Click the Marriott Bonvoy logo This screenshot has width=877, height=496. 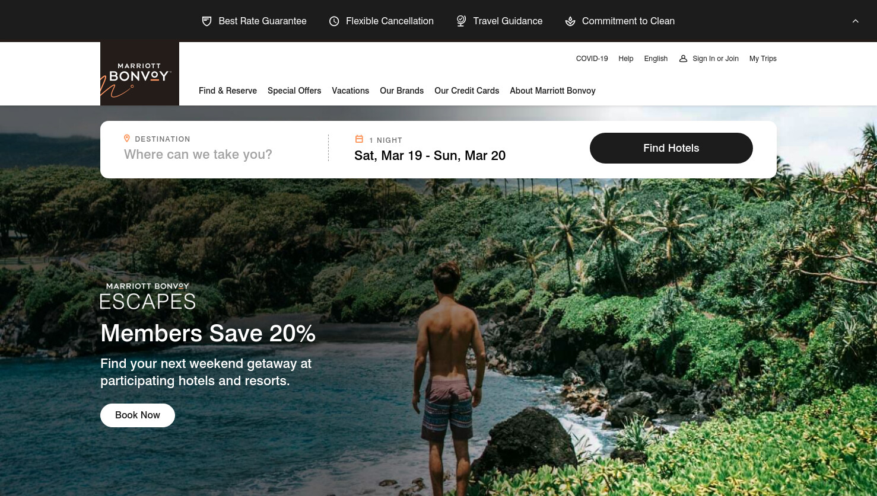[139, 73]
